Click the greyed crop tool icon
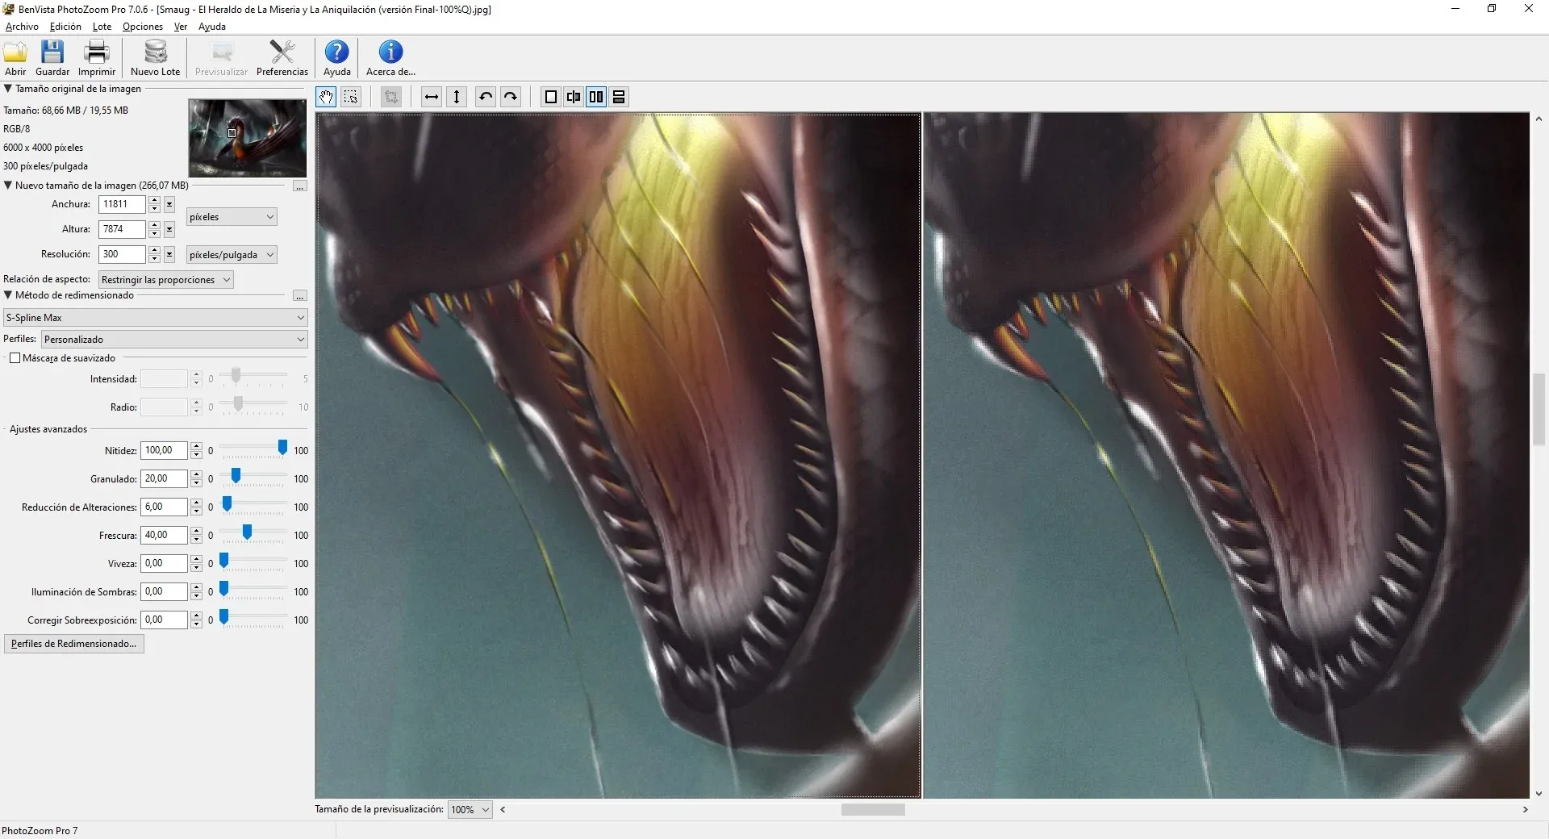 pyautogui.click(x=391, y=97)
